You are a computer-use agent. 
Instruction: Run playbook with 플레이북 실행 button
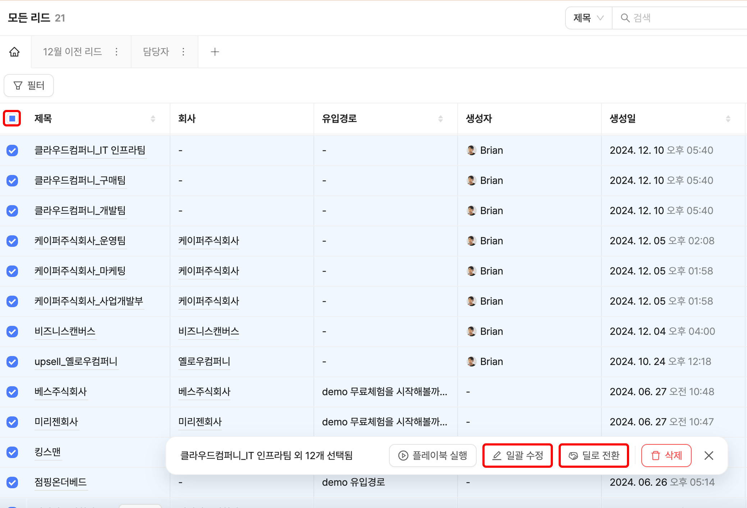coord(432,456)
